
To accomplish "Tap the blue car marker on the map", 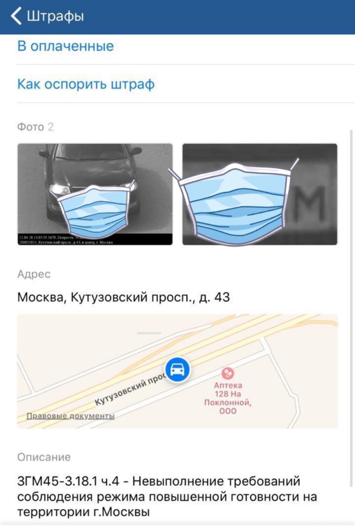I will 178,370.
